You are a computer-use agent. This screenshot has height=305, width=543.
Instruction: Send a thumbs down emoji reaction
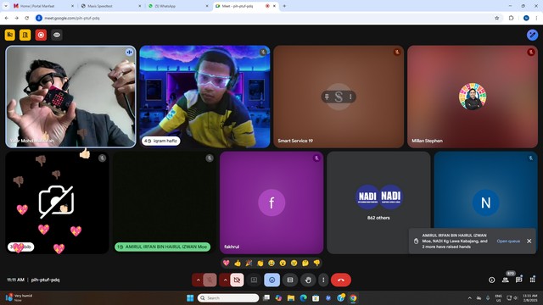point(316,263)
